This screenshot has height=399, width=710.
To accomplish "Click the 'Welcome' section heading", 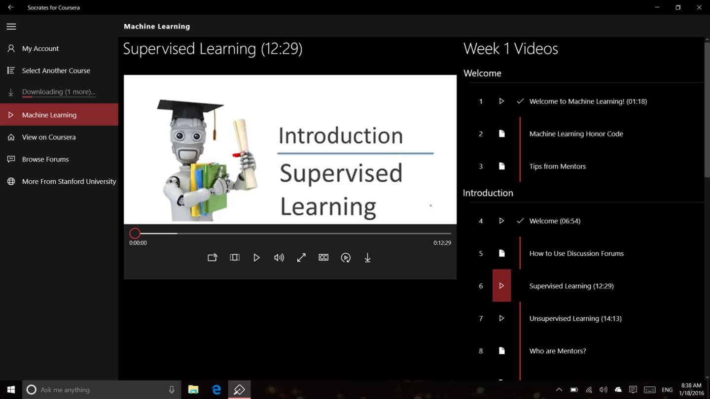I will [x=482, y=73].
